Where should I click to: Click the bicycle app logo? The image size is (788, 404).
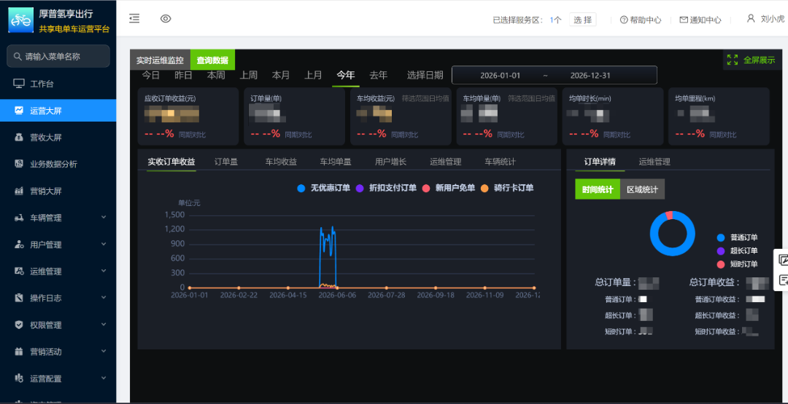coord(20,20)
